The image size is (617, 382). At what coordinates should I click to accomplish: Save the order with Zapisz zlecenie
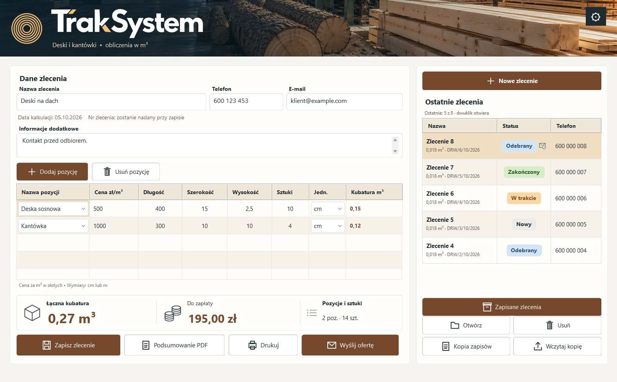(x=68, y=345)
